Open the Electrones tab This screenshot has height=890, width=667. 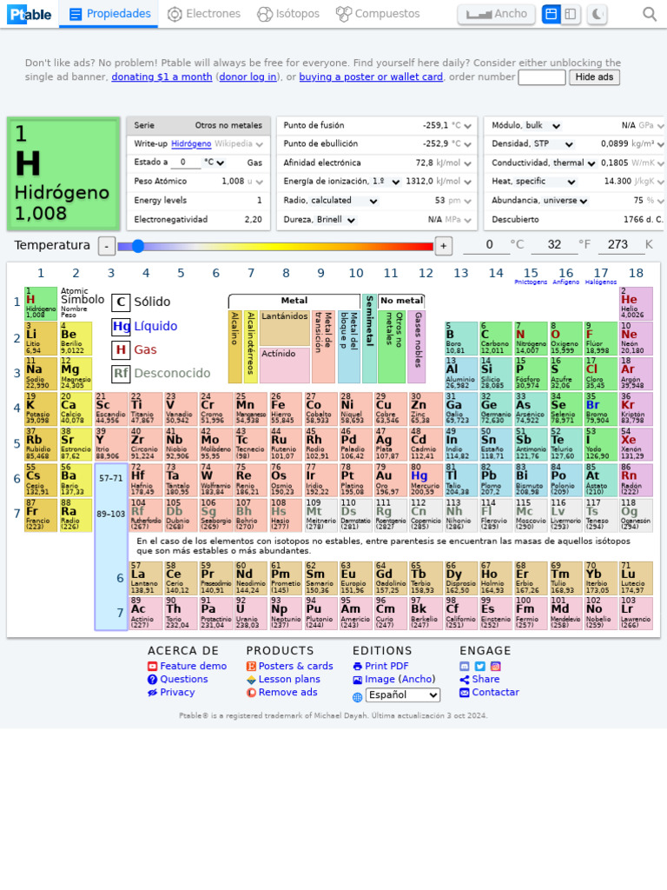204,14
